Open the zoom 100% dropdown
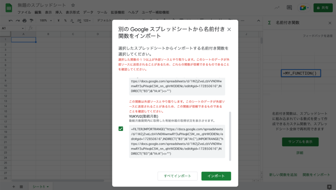 pos(44,20)
